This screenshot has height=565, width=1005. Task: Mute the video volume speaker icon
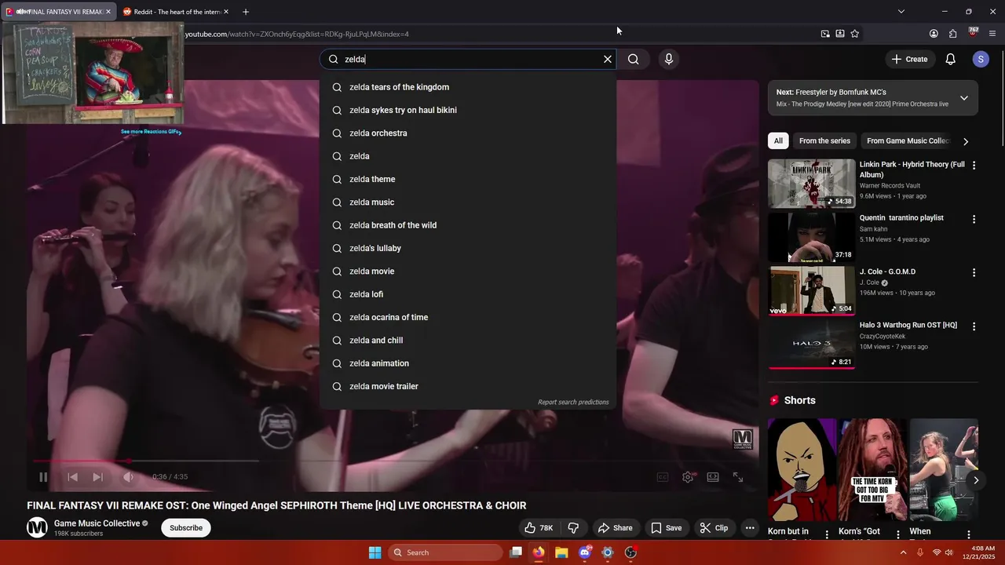[128, 477]
